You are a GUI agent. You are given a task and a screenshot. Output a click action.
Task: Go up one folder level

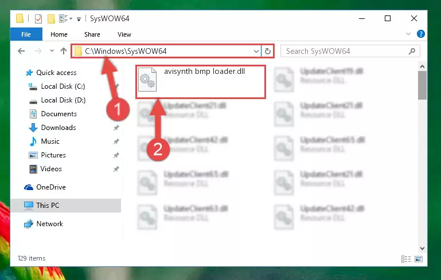tap(64, 51)
